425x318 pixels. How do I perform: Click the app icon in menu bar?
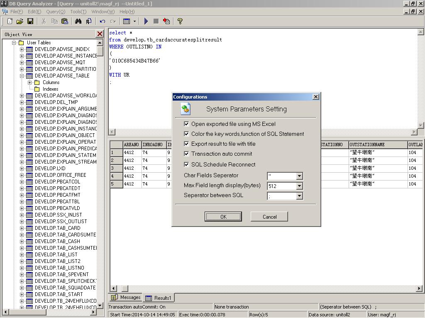point(5,12)
